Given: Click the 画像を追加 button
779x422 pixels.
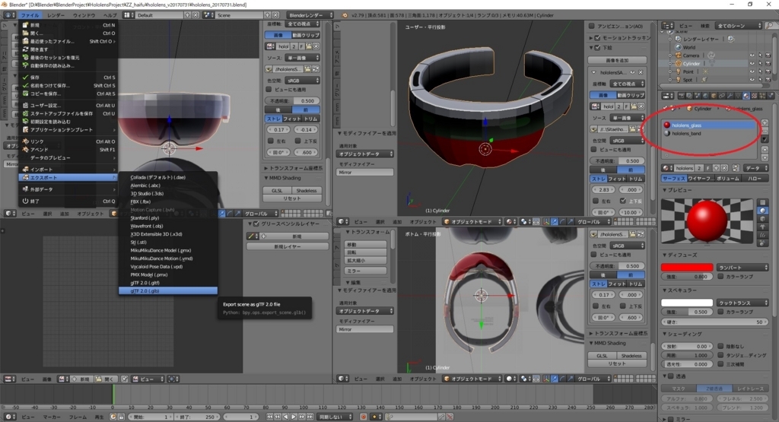Looking at the screenshot, I should point(617,60).
